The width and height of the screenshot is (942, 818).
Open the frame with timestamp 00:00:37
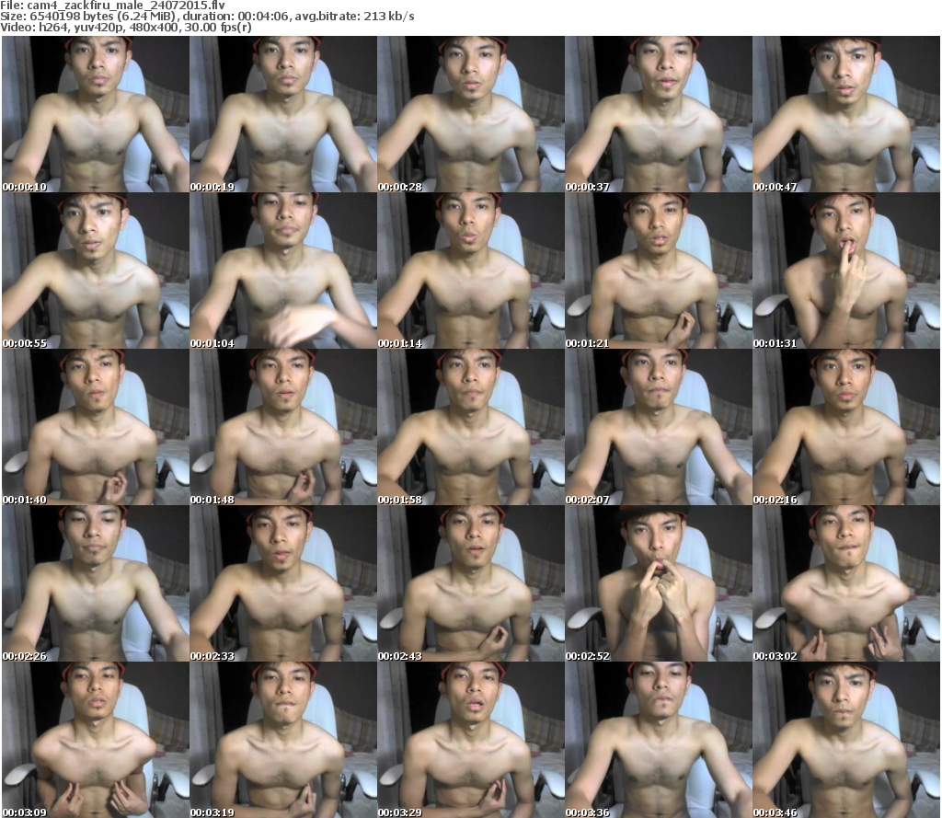click(x=659, y=114)
